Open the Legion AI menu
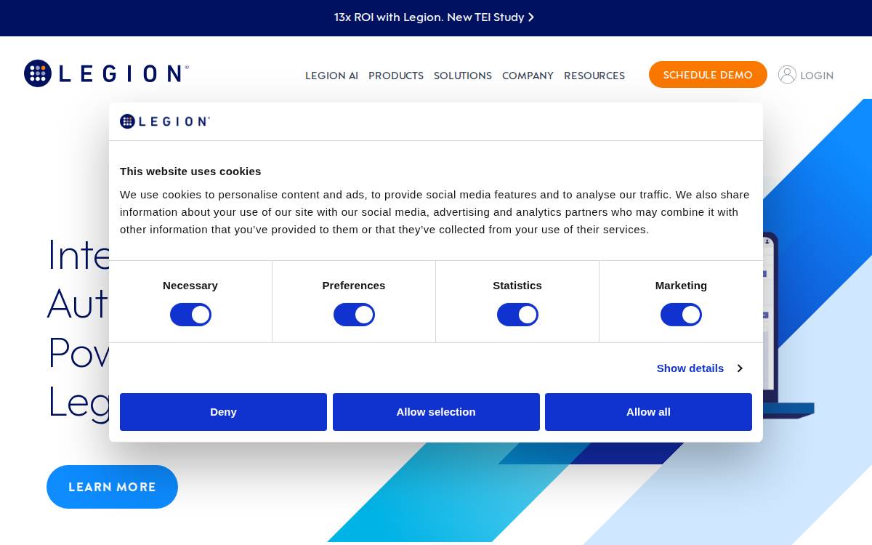 click(x=331, y=76)
